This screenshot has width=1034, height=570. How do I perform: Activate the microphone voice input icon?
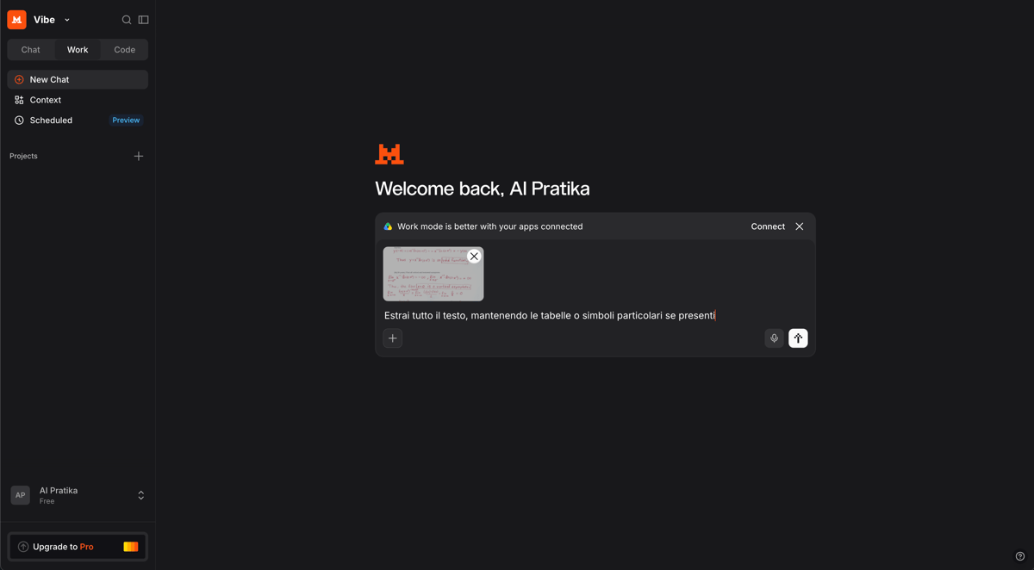[774, 338]
